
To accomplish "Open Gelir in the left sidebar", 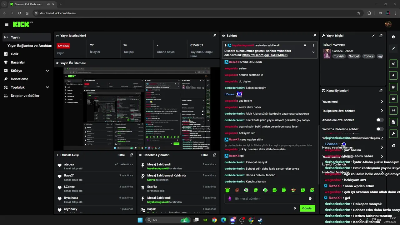I will tap(26, 54).
